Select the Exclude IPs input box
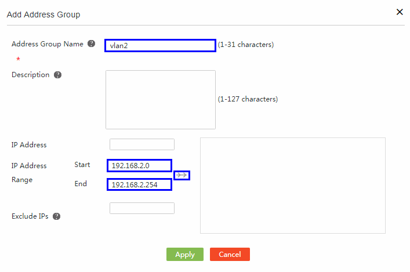 point(142,208)
